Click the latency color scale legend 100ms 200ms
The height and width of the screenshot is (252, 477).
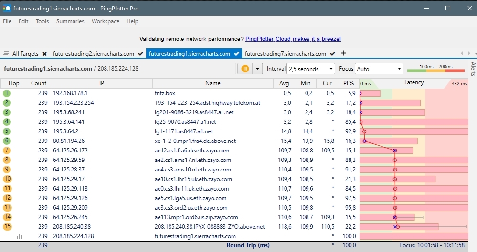pos(435,69)
